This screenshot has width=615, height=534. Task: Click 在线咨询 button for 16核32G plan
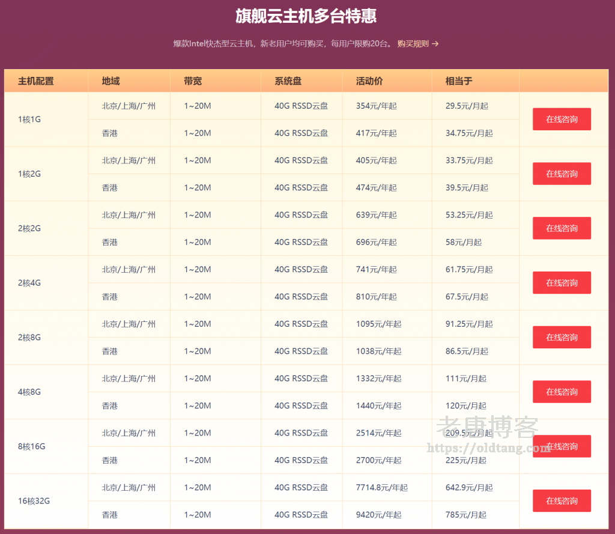click(x=562, y=501)
